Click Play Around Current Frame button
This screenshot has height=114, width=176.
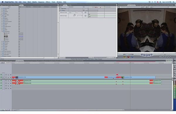149,55
